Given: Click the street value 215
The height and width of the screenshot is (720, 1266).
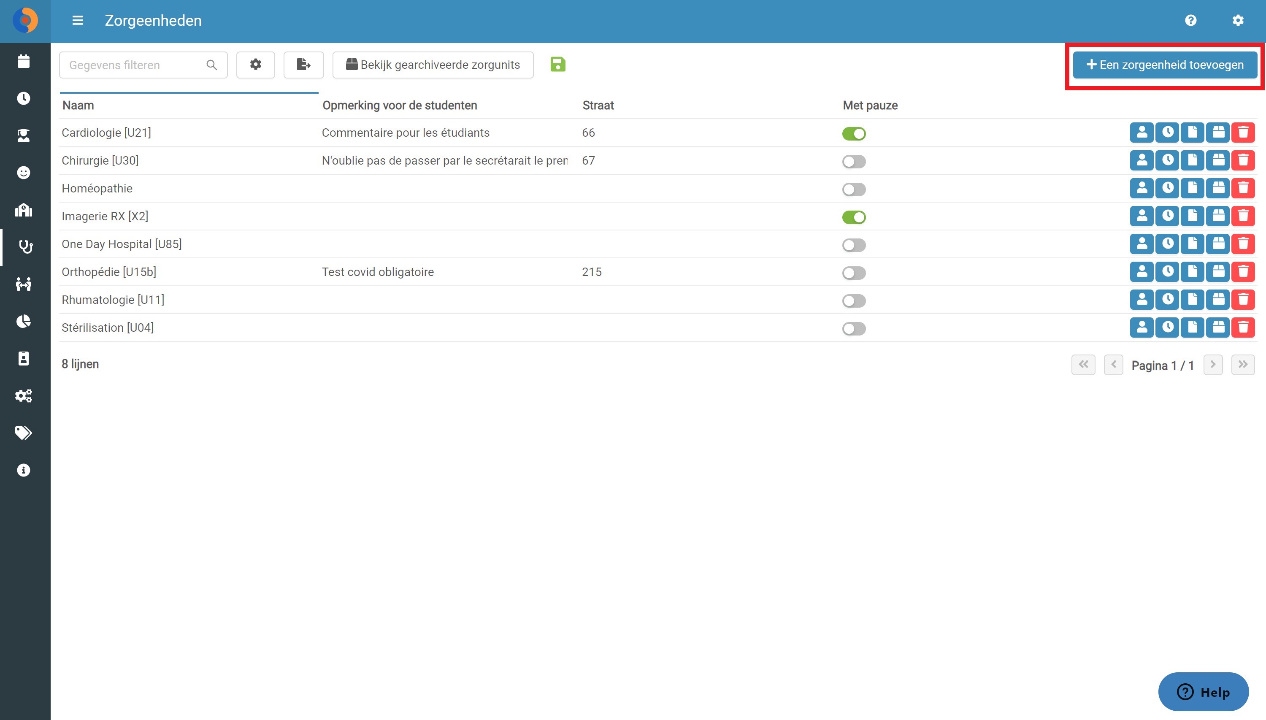Looking at the screenshot, I should 592,272.
